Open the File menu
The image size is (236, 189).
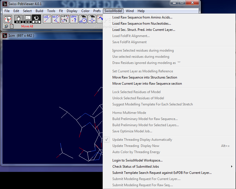click(7, 11)
